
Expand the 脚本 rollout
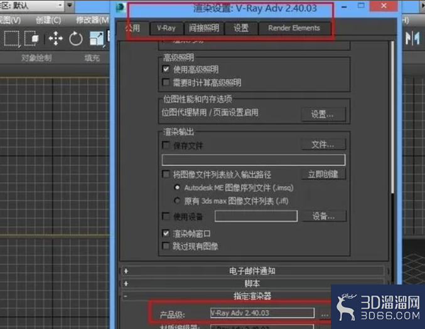click(x=252, y=283)
